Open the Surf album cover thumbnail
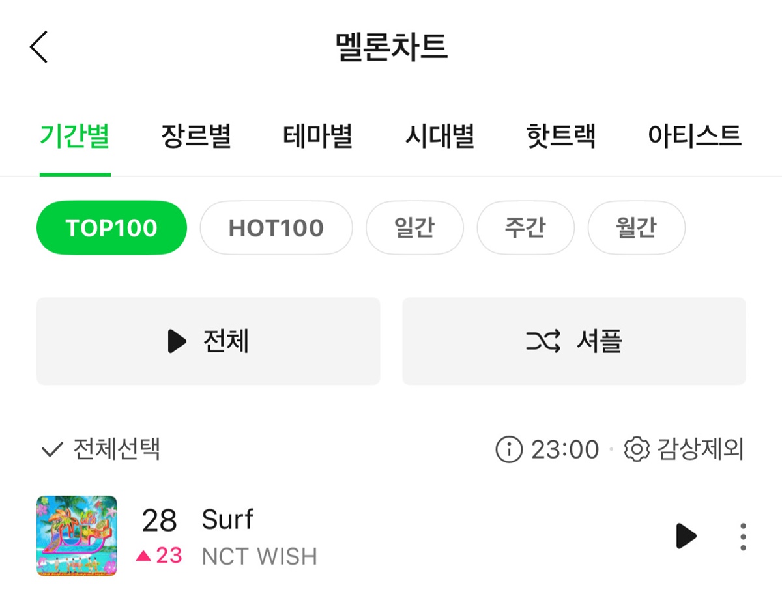782x596 pixels. tap(77, 536)
